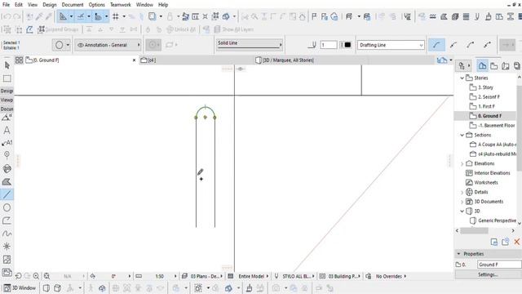The width and height of the screenshot is (522, 294).
Task: Open the Document menu
Action: [73, 5]
